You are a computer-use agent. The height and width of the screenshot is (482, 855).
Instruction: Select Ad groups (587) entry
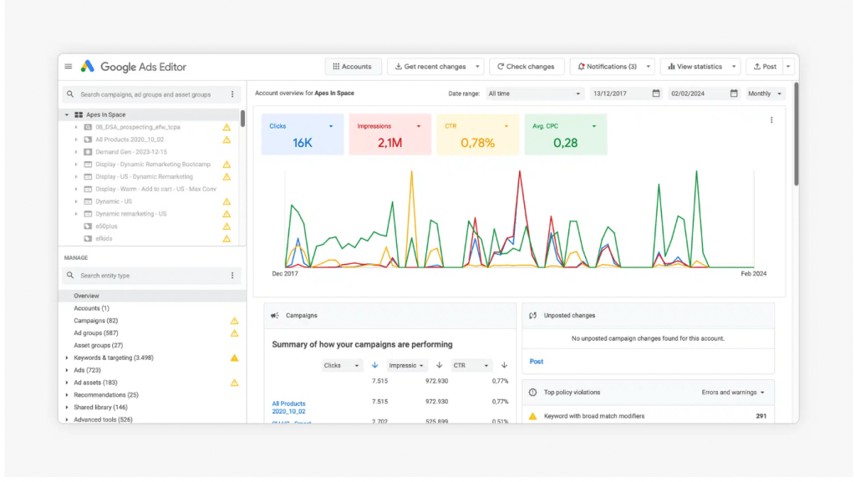click(x=95, y=333)
